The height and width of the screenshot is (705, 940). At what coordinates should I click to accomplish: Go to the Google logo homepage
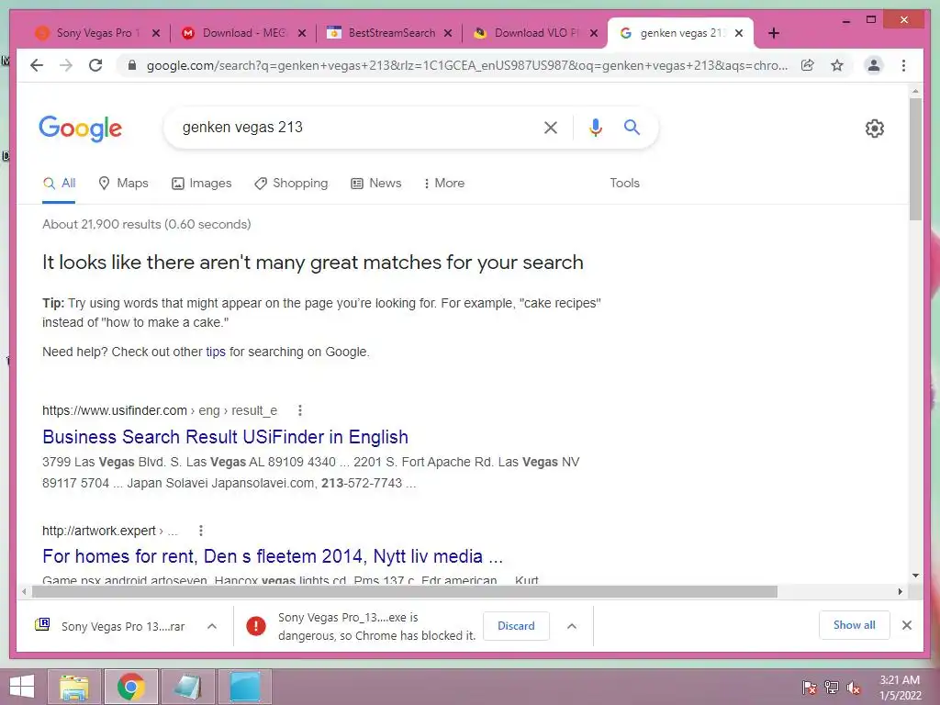click(x=81, y=129)
